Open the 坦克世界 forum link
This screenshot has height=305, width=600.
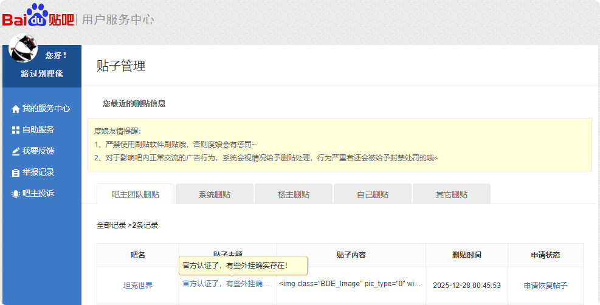(138, 286)
